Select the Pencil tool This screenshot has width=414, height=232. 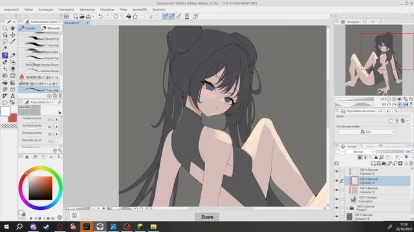click(x=12, y=55)
